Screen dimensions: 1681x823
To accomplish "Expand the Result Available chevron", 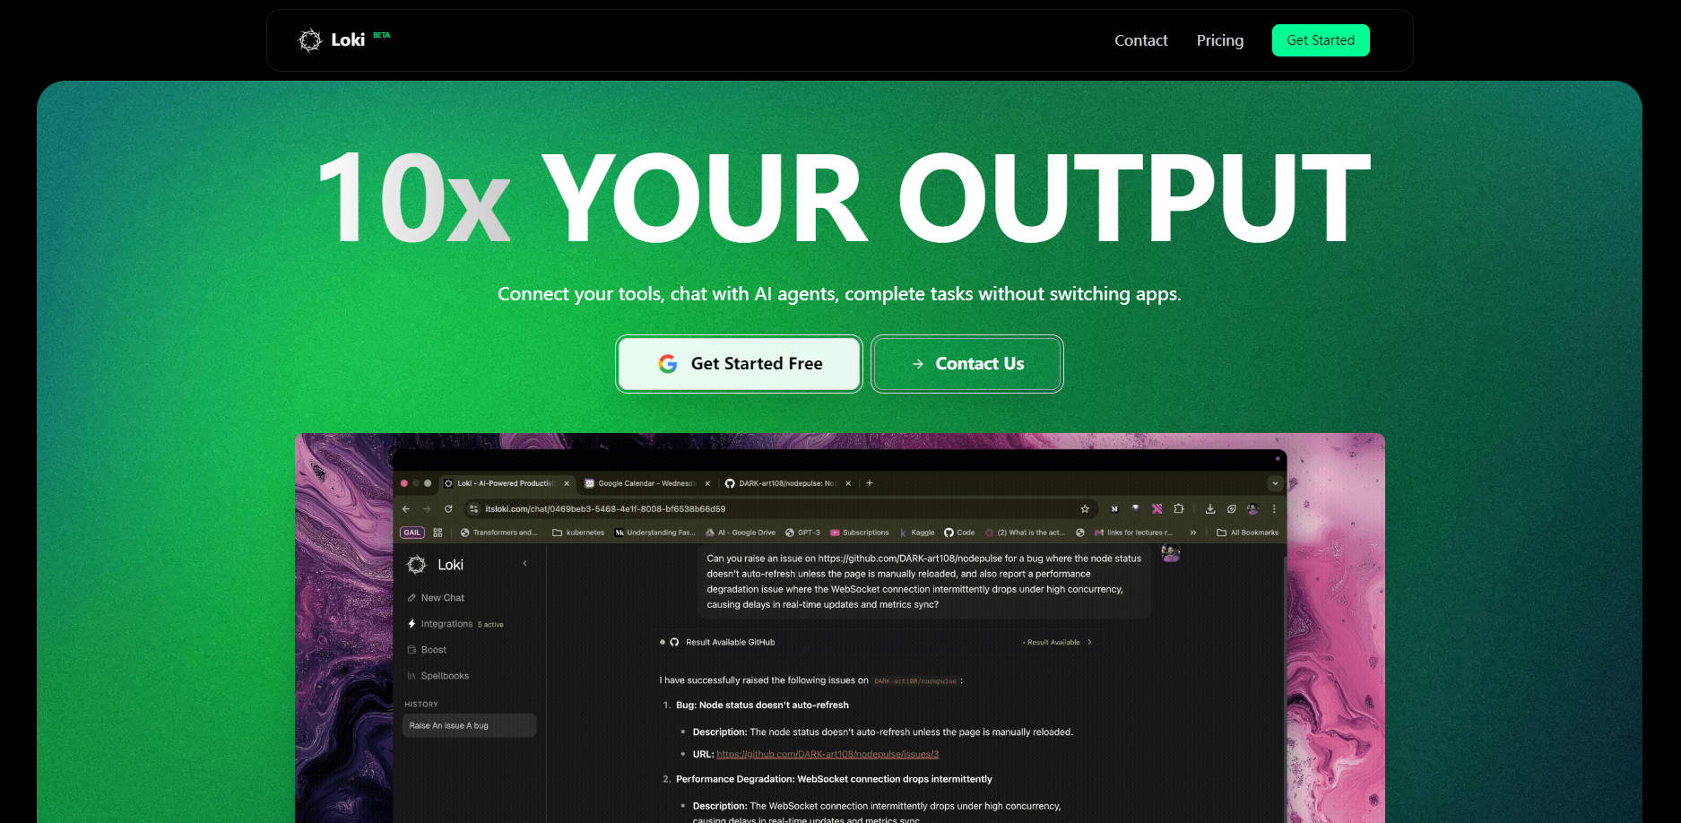I will pyautogui.click(x=1089, y=643).
